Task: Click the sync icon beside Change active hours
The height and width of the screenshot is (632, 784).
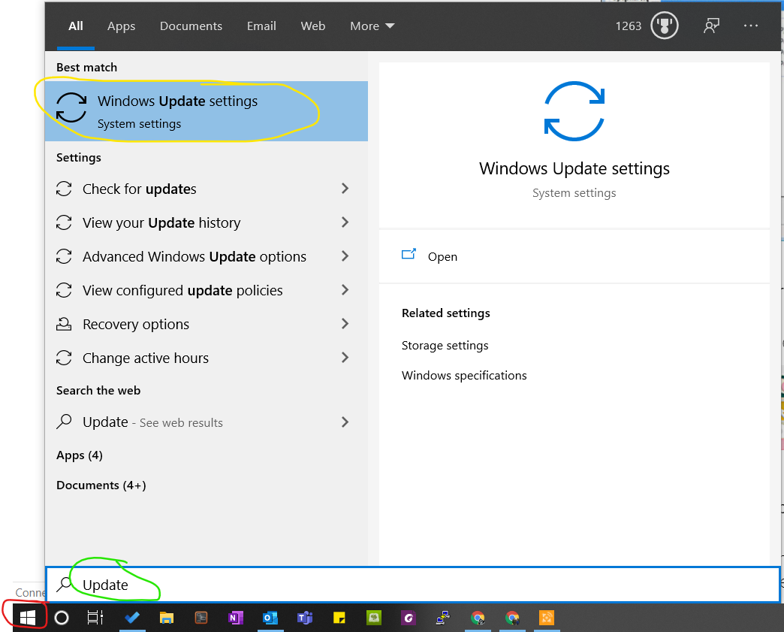Action: coord(64,358)
